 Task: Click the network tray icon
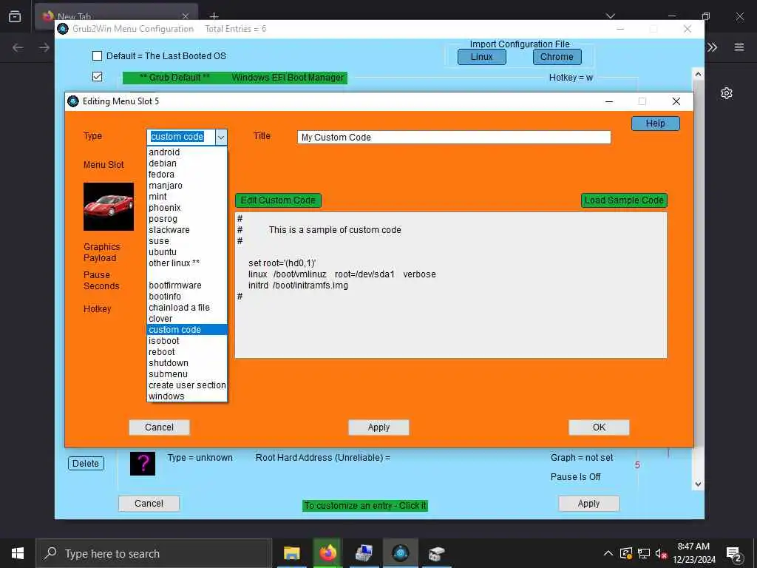pos(644,553)
